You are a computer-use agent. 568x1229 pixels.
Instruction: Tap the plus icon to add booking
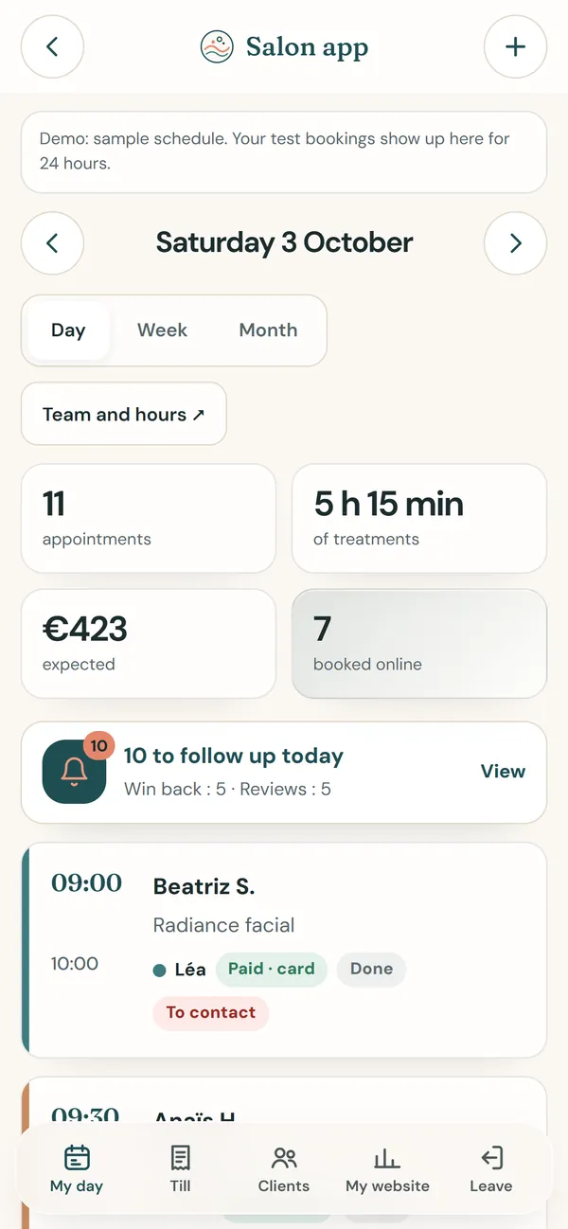(x=515, y=46)
